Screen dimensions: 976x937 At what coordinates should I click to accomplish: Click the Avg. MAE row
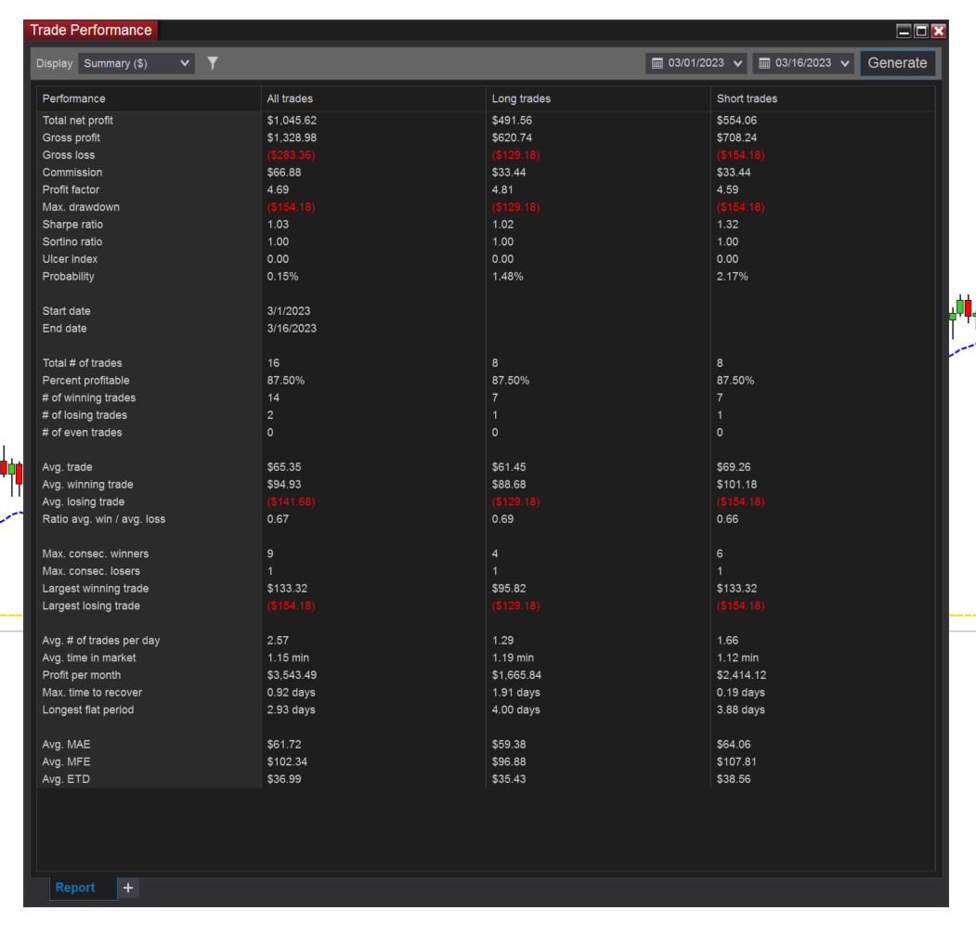[66, 744]
